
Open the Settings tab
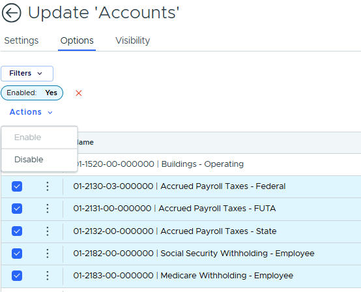point(22,40)
